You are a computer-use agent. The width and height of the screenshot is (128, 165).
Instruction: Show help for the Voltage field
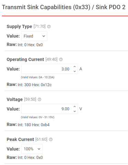pyautogui.click(x=40, y=99)
